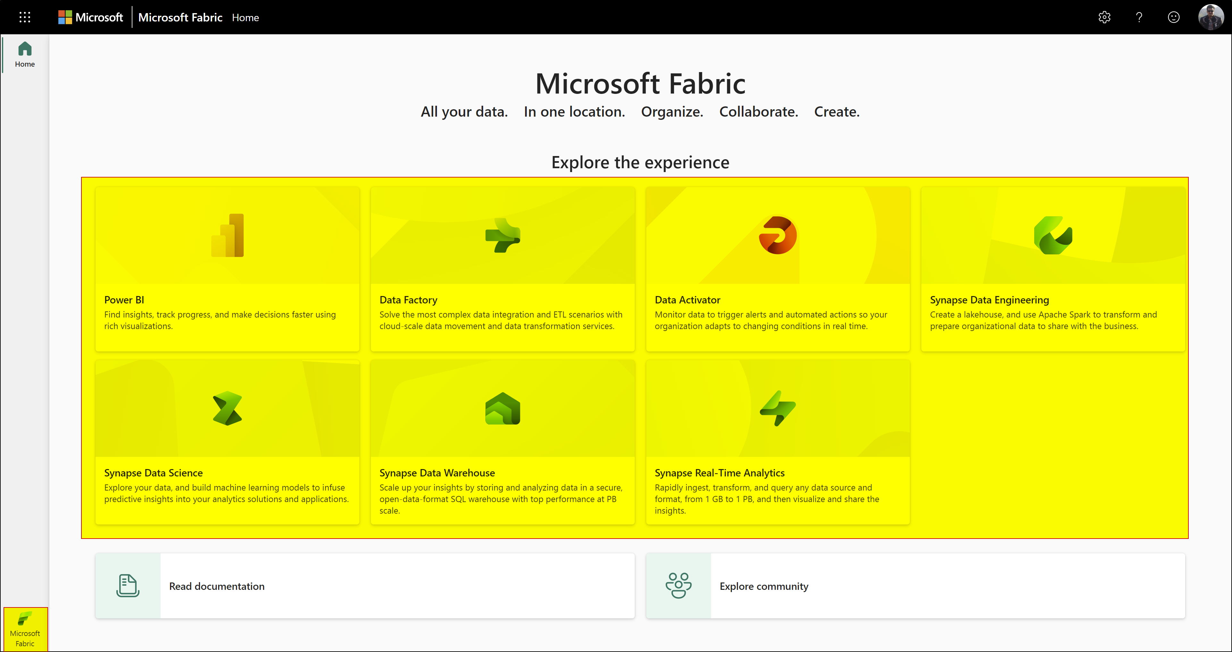Click the Synapse Data Science description text

[x=227, y=493]
